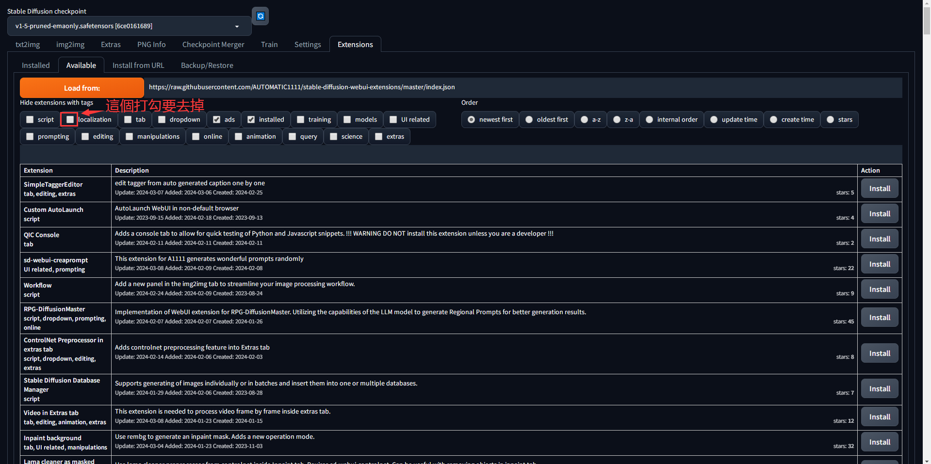This screenshot has height=464, width=931.
Task: Click the scrollbar down arrow
Action: (x=927, y=460)
